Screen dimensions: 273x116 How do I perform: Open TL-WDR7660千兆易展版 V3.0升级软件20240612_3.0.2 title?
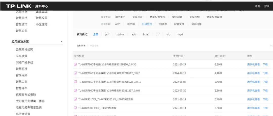tap(109, 73)
